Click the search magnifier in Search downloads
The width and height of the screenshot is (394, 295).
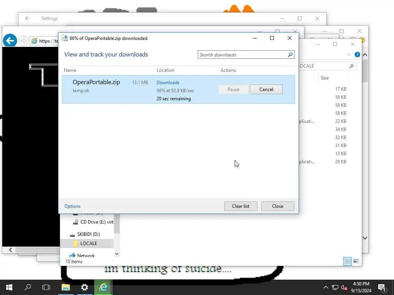point(290,55)
